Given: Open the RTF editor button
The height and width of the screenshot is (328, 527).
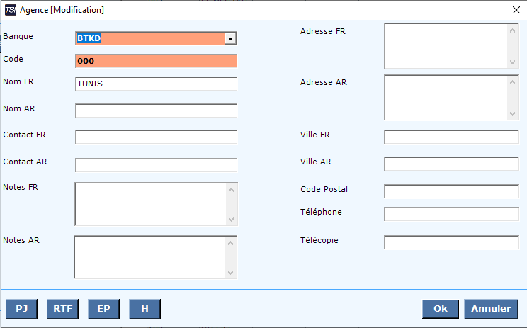Looking at the screenshot, I should click(63, 308).
